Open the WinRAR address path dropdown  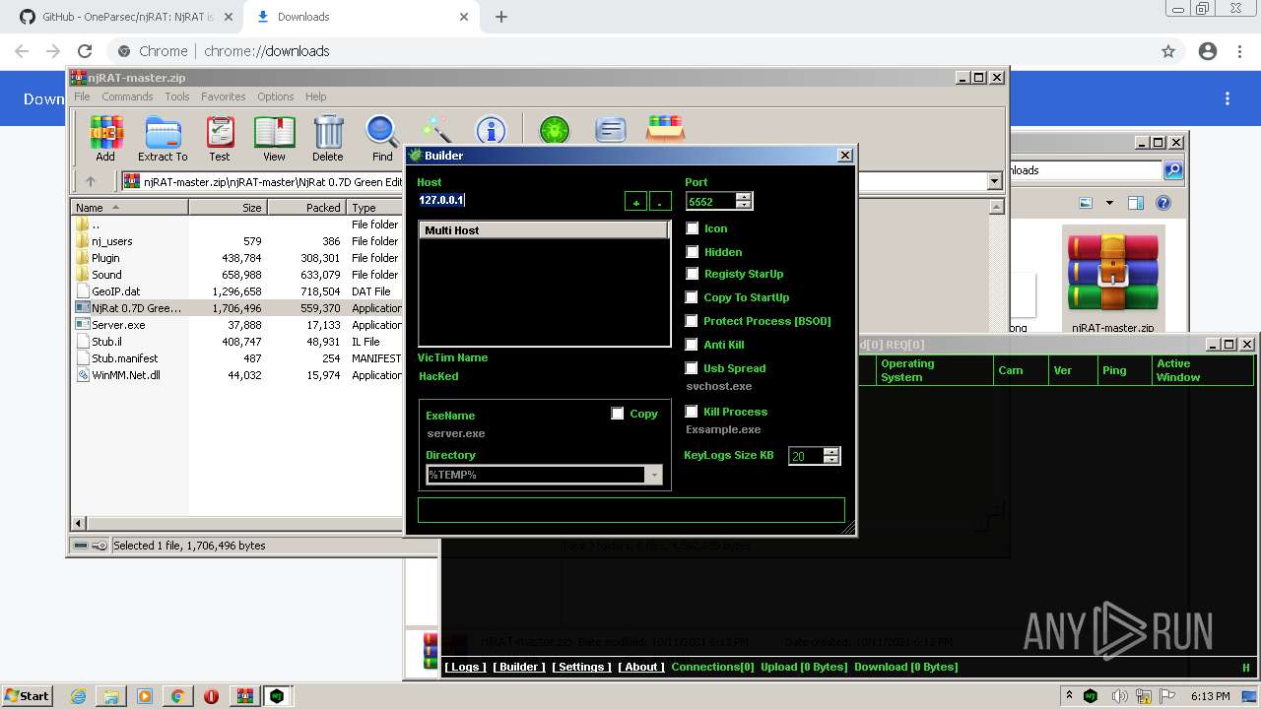point(994,181)
